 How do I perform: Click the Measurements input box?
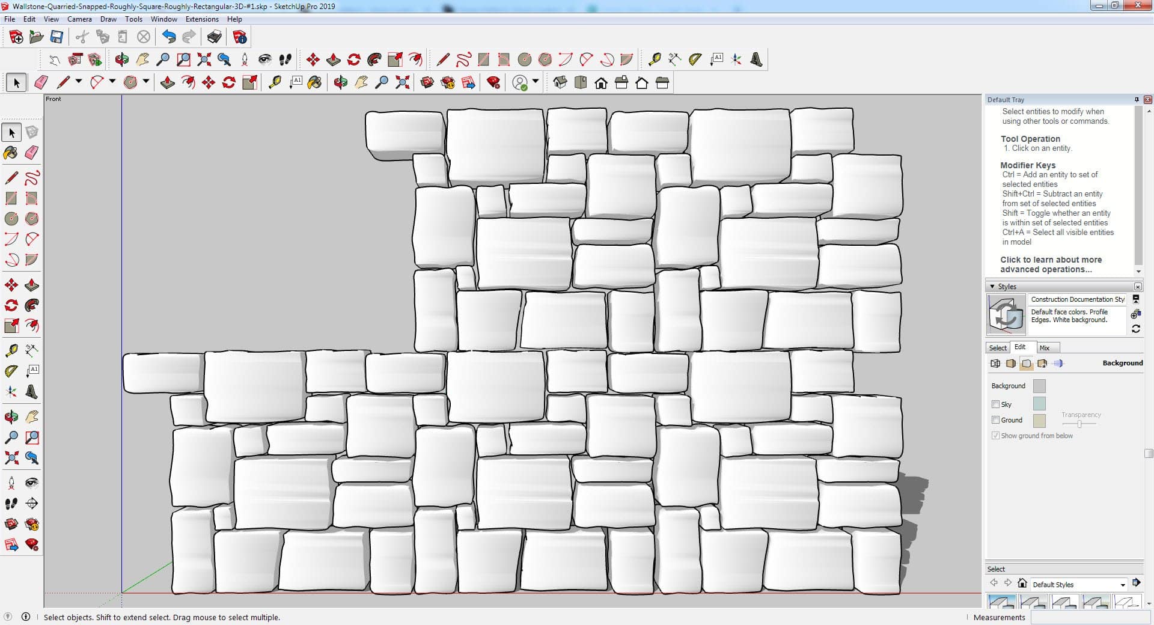pyautogui.click(x=1088, y=617)
